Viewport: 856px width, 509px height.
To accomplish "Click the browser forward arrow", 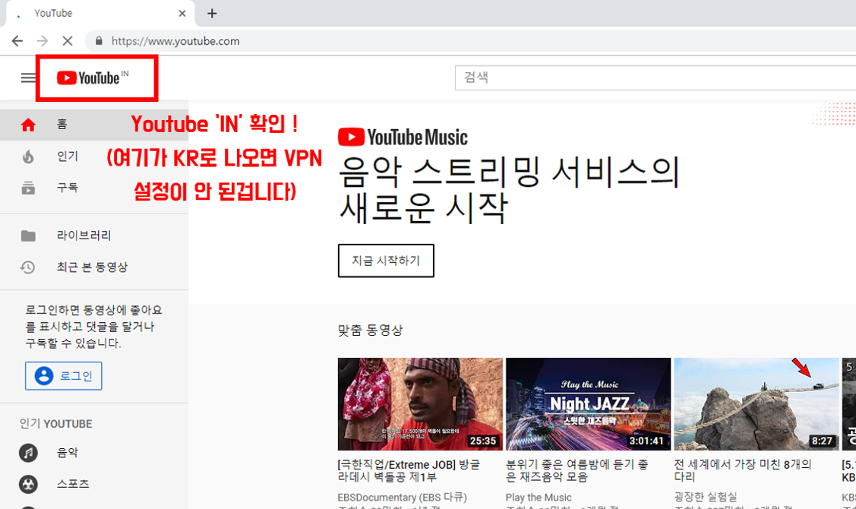I will click(x=43, y=41).
